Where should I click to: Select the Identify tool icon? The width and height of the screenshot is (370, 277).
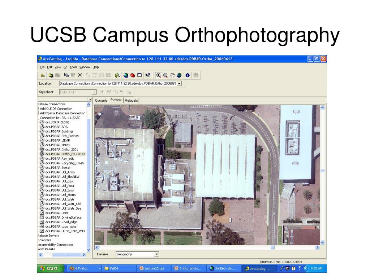(x=188, y=75)
